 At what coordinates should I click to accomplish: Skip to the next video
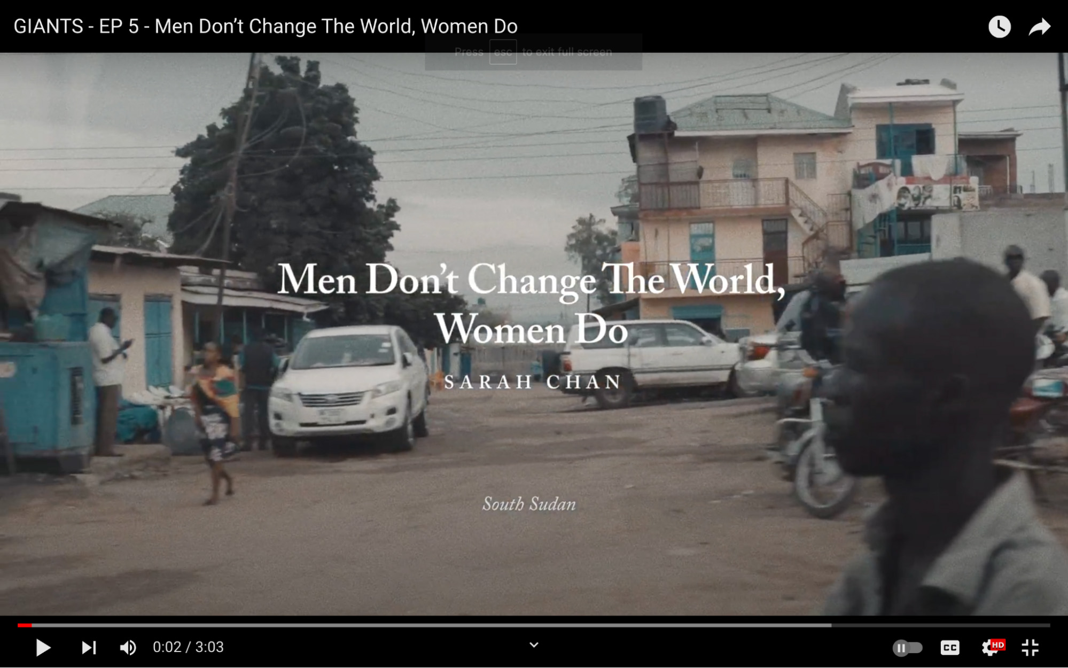click(x=89, y=648)
